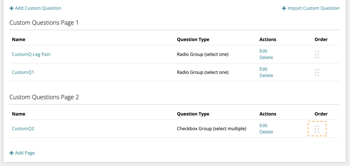
Task: Delete the CustomQ-Leg Pain question
Action: click(266, 57)
